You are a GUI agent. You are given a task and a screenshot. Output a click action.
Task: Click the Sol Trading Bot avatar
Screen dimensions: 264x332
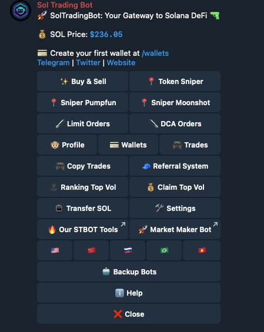pos(21,11)
